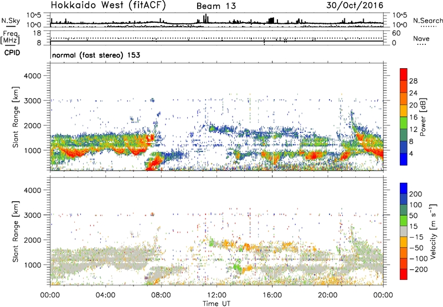The image size is (443, 307).
Task: Click the 'Nave' legend label
Action: pos(421,38)
